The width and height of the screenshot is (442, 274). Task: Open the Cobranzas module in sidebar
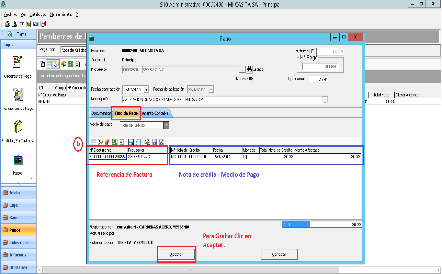[x=18, y=243]
